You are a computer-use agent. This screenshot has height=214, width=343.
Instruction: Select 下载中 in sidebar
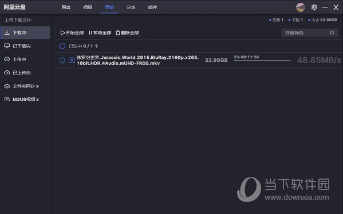click(26, 33)
